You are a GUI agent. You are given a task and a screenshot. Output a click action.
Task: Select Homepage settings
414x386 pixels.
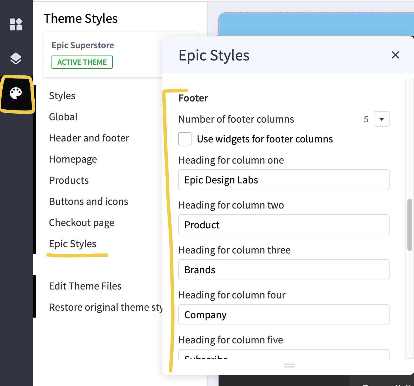tap(73, 159)
